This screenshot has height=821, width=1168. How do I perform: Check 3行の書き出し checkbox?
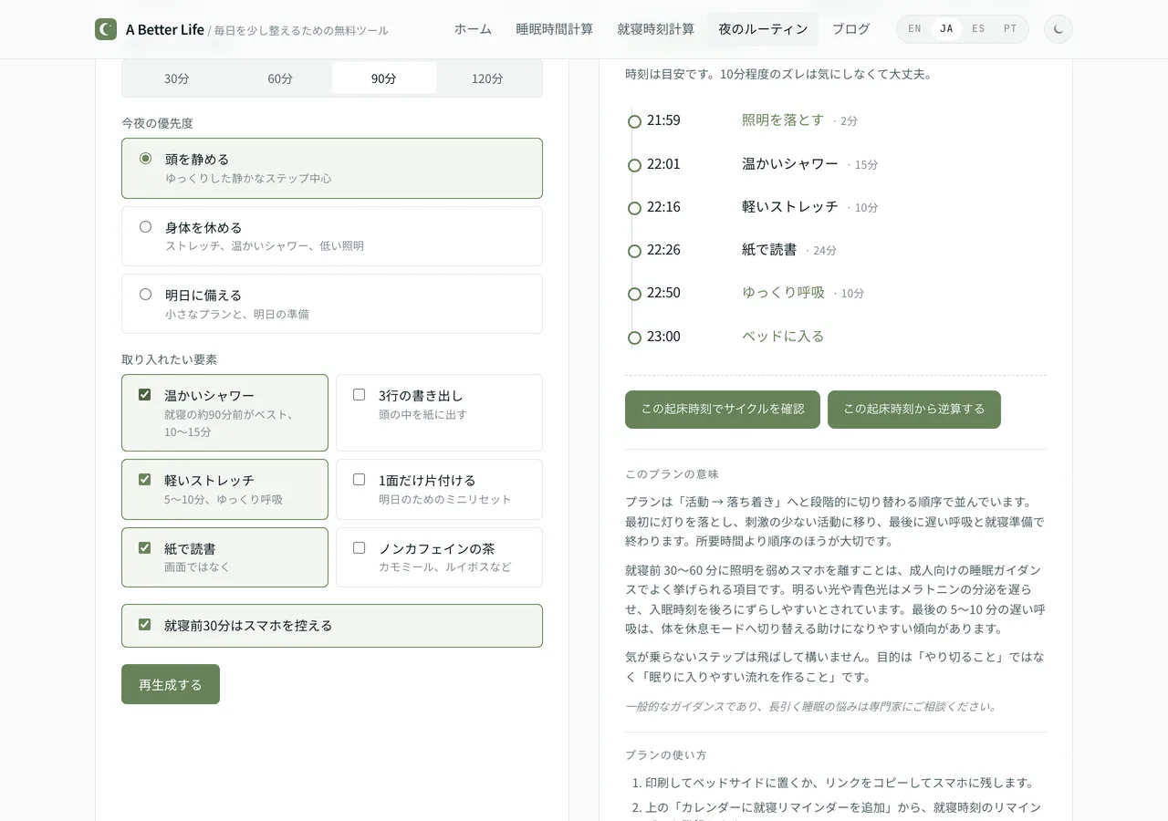click(x=359, y=395)
